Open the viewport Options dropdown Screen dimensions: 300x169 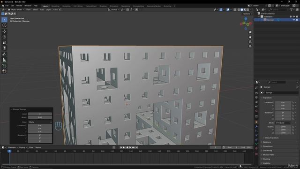point(247,14)
